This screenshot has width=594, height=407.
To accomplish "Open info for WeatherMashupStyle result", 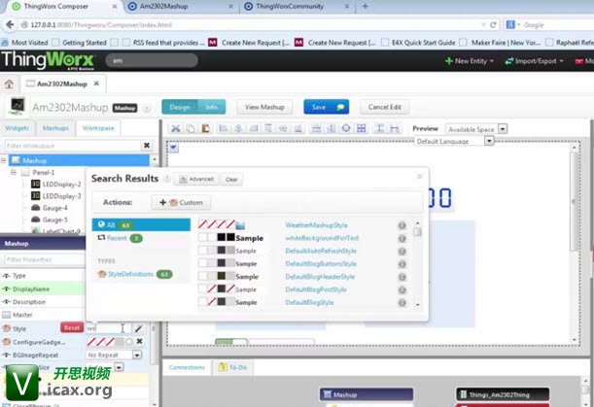I will tap(402, 225).
